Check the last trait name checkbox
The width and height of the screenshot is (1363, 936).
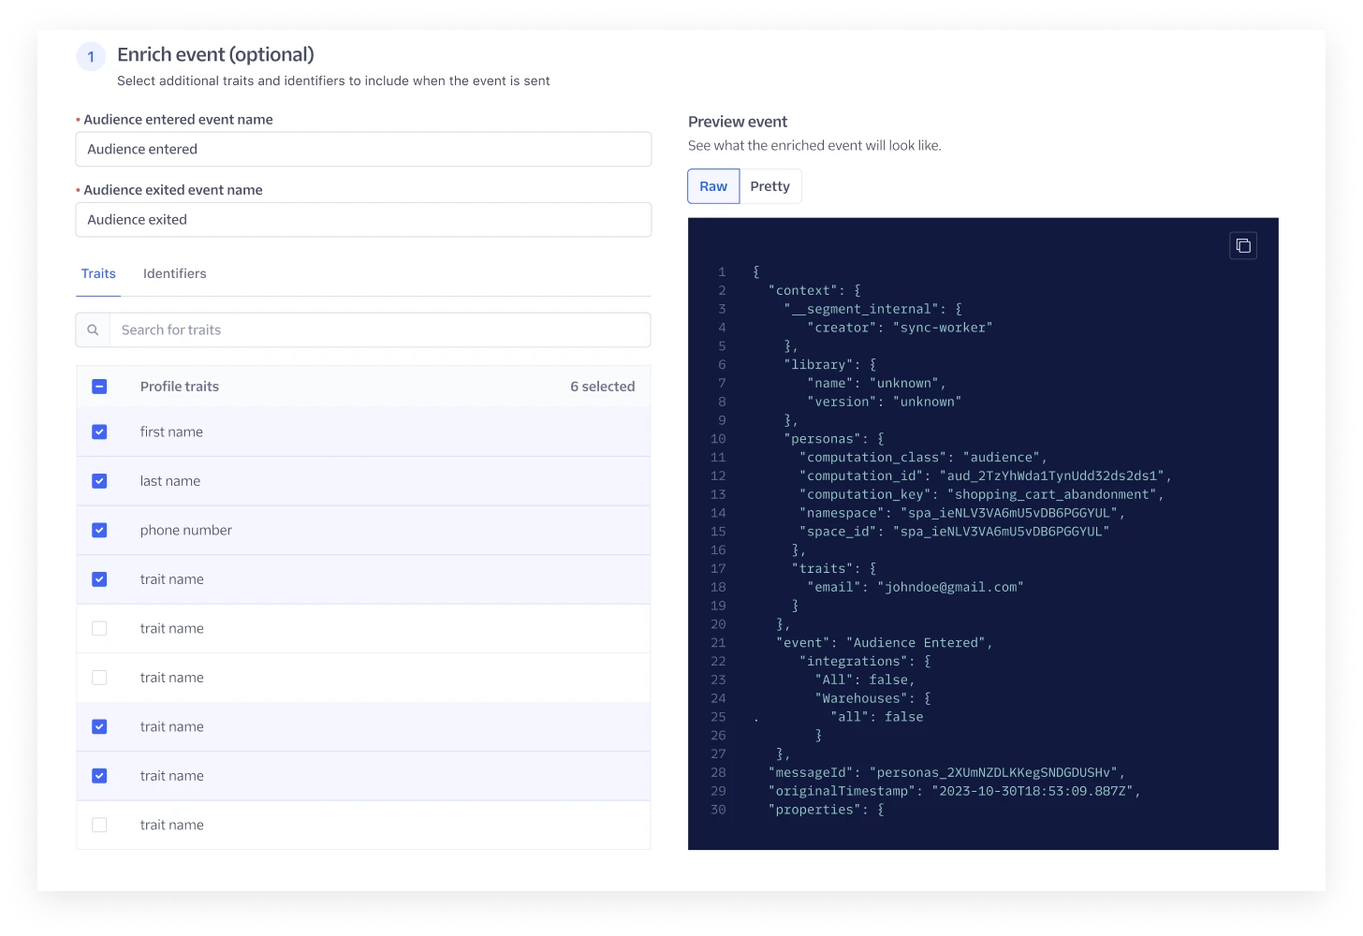click(x=99, y=826)
